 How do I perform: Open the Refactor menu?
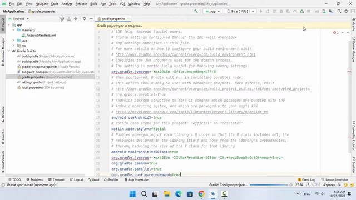tap(81, 4)
